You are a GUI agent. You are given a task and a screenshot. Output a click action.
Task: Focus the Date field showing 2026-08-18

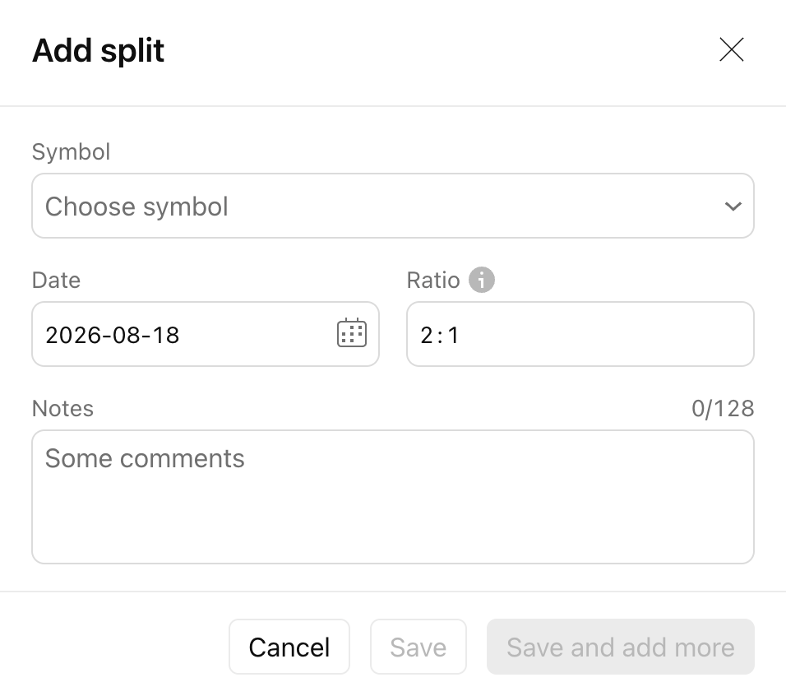206,334
